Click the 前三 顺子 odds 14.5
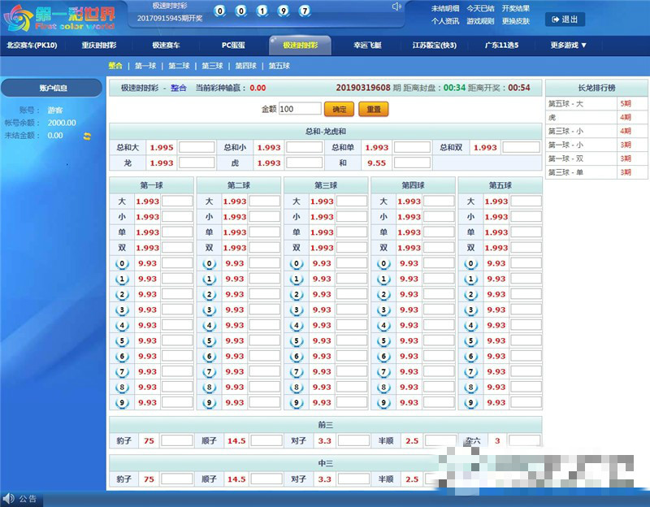 (236, 441)
